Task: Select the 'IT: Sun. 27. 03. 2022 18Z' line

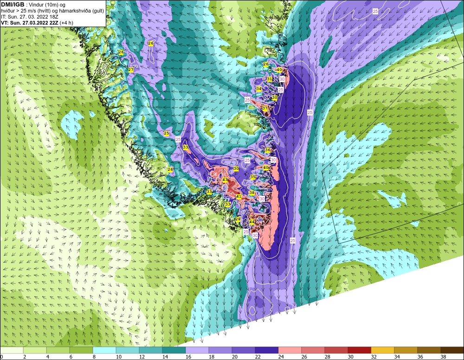Action: coord(30,17)
